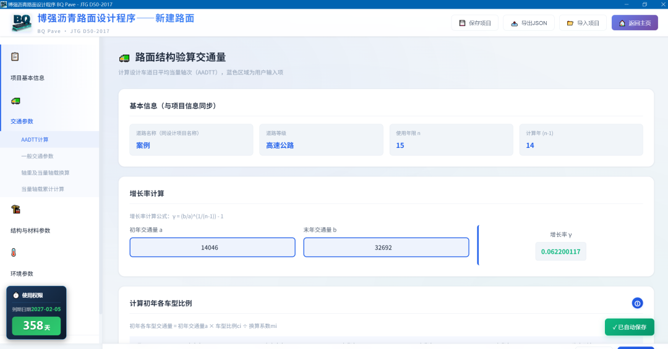Click the truck icon beside page title

[124, 58]
